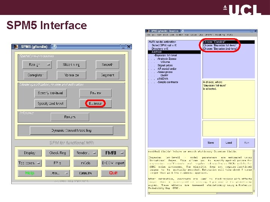Click the Run button
The width and height of the screenshot is (270, 202).
247,143
